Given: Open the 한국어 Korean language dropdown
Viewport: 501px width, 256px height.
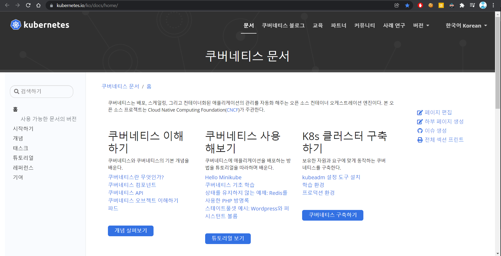Looking at the screenshot, I should 466,25.
